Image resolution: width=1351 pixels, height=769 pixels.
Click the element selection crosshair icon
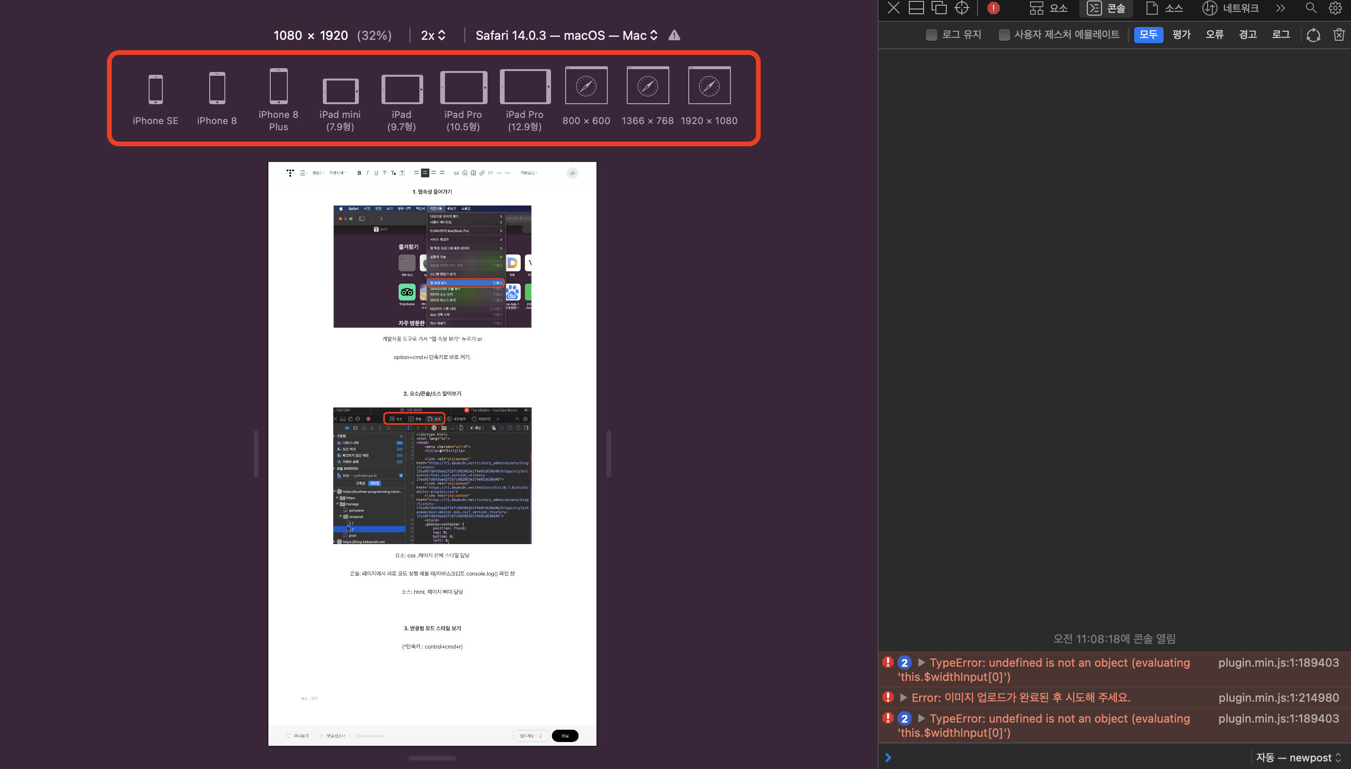(x=962, y=8)
